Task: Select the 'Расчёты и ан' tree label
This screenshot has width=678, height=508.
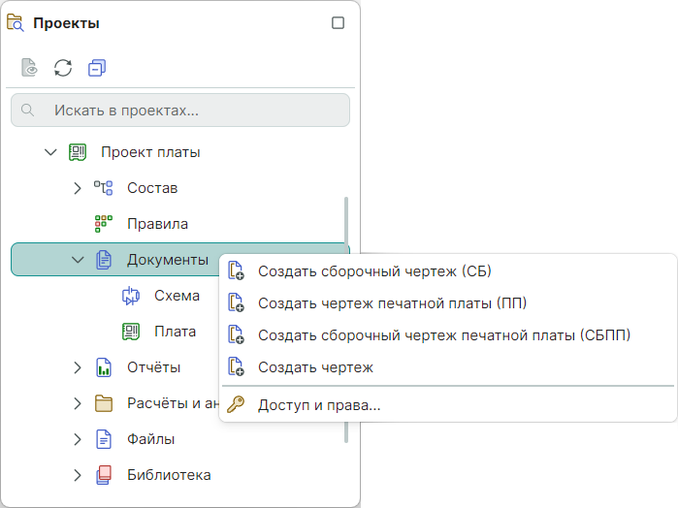Action: tap(173, 403)
